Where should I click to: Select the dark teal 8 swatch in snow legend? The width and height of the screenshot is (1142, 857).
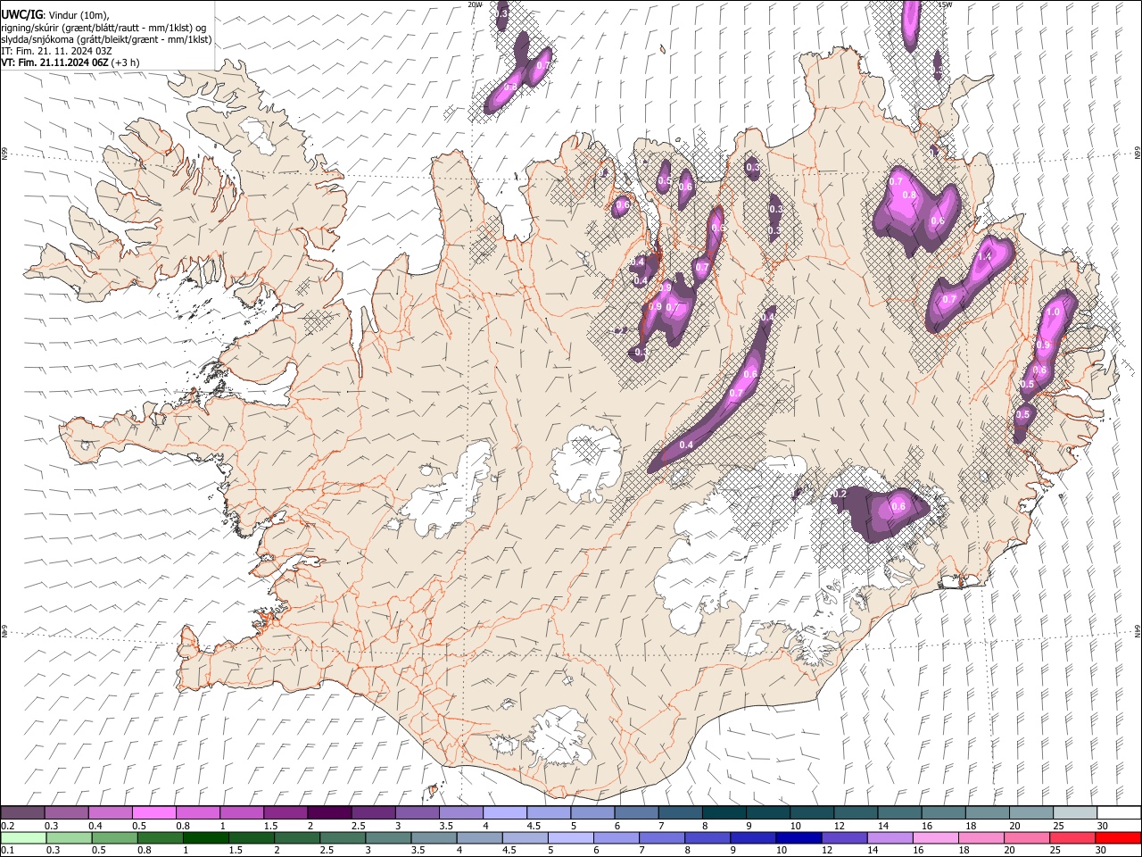point(724,812)
